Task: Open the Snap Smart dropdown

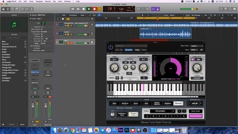Action: (x=177, y=15)
